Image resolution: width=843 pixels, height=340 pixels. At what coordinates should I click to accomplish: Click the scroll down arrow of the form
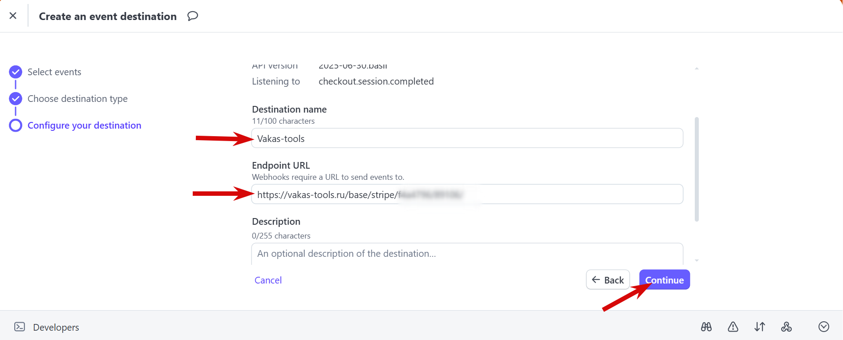coord(697,260)
